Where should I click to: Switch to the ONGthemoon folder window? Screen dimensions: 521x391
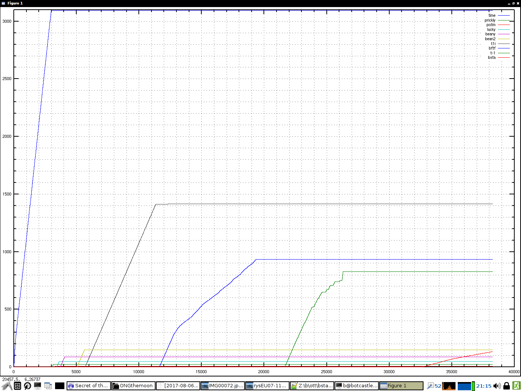point(133,386)
